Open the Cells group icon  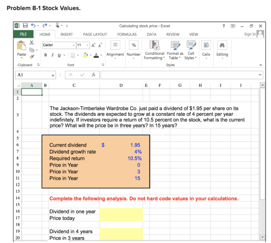point(206,45)
